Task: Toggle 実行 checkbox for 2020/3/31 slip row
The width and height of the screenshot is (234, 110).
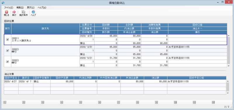Action: [x=8, y=51]
